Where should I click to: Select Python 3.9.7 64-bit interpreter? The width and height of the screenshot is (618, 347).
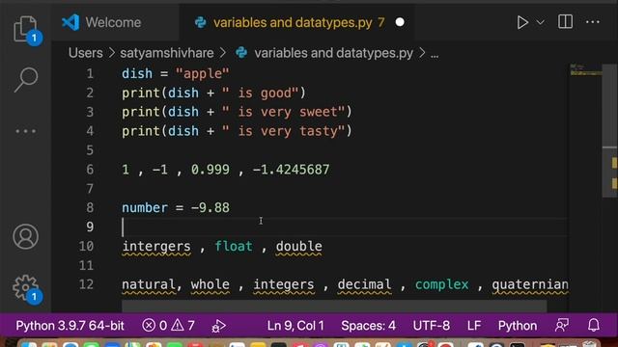tap(70, 326)
